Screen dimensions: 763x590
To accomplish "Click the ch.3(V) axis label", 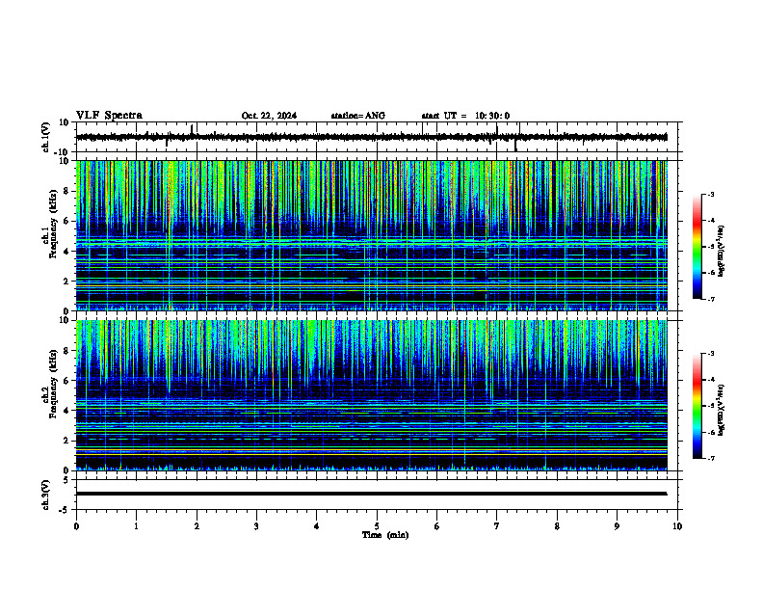I will (x=46, y=496).
